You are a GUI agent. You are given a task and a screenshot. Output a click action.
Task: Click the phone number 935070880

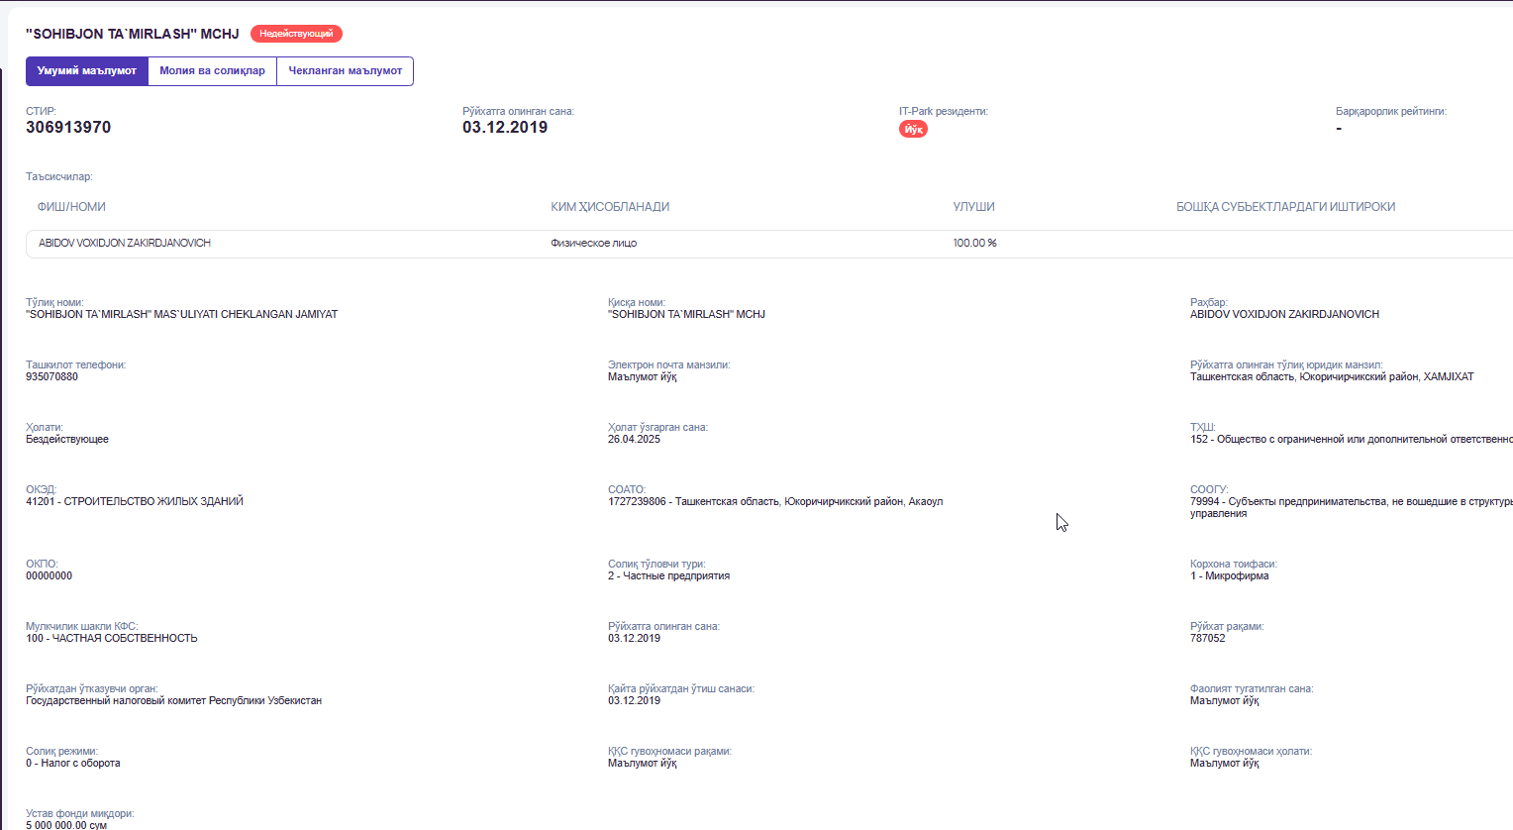[51, 377]
